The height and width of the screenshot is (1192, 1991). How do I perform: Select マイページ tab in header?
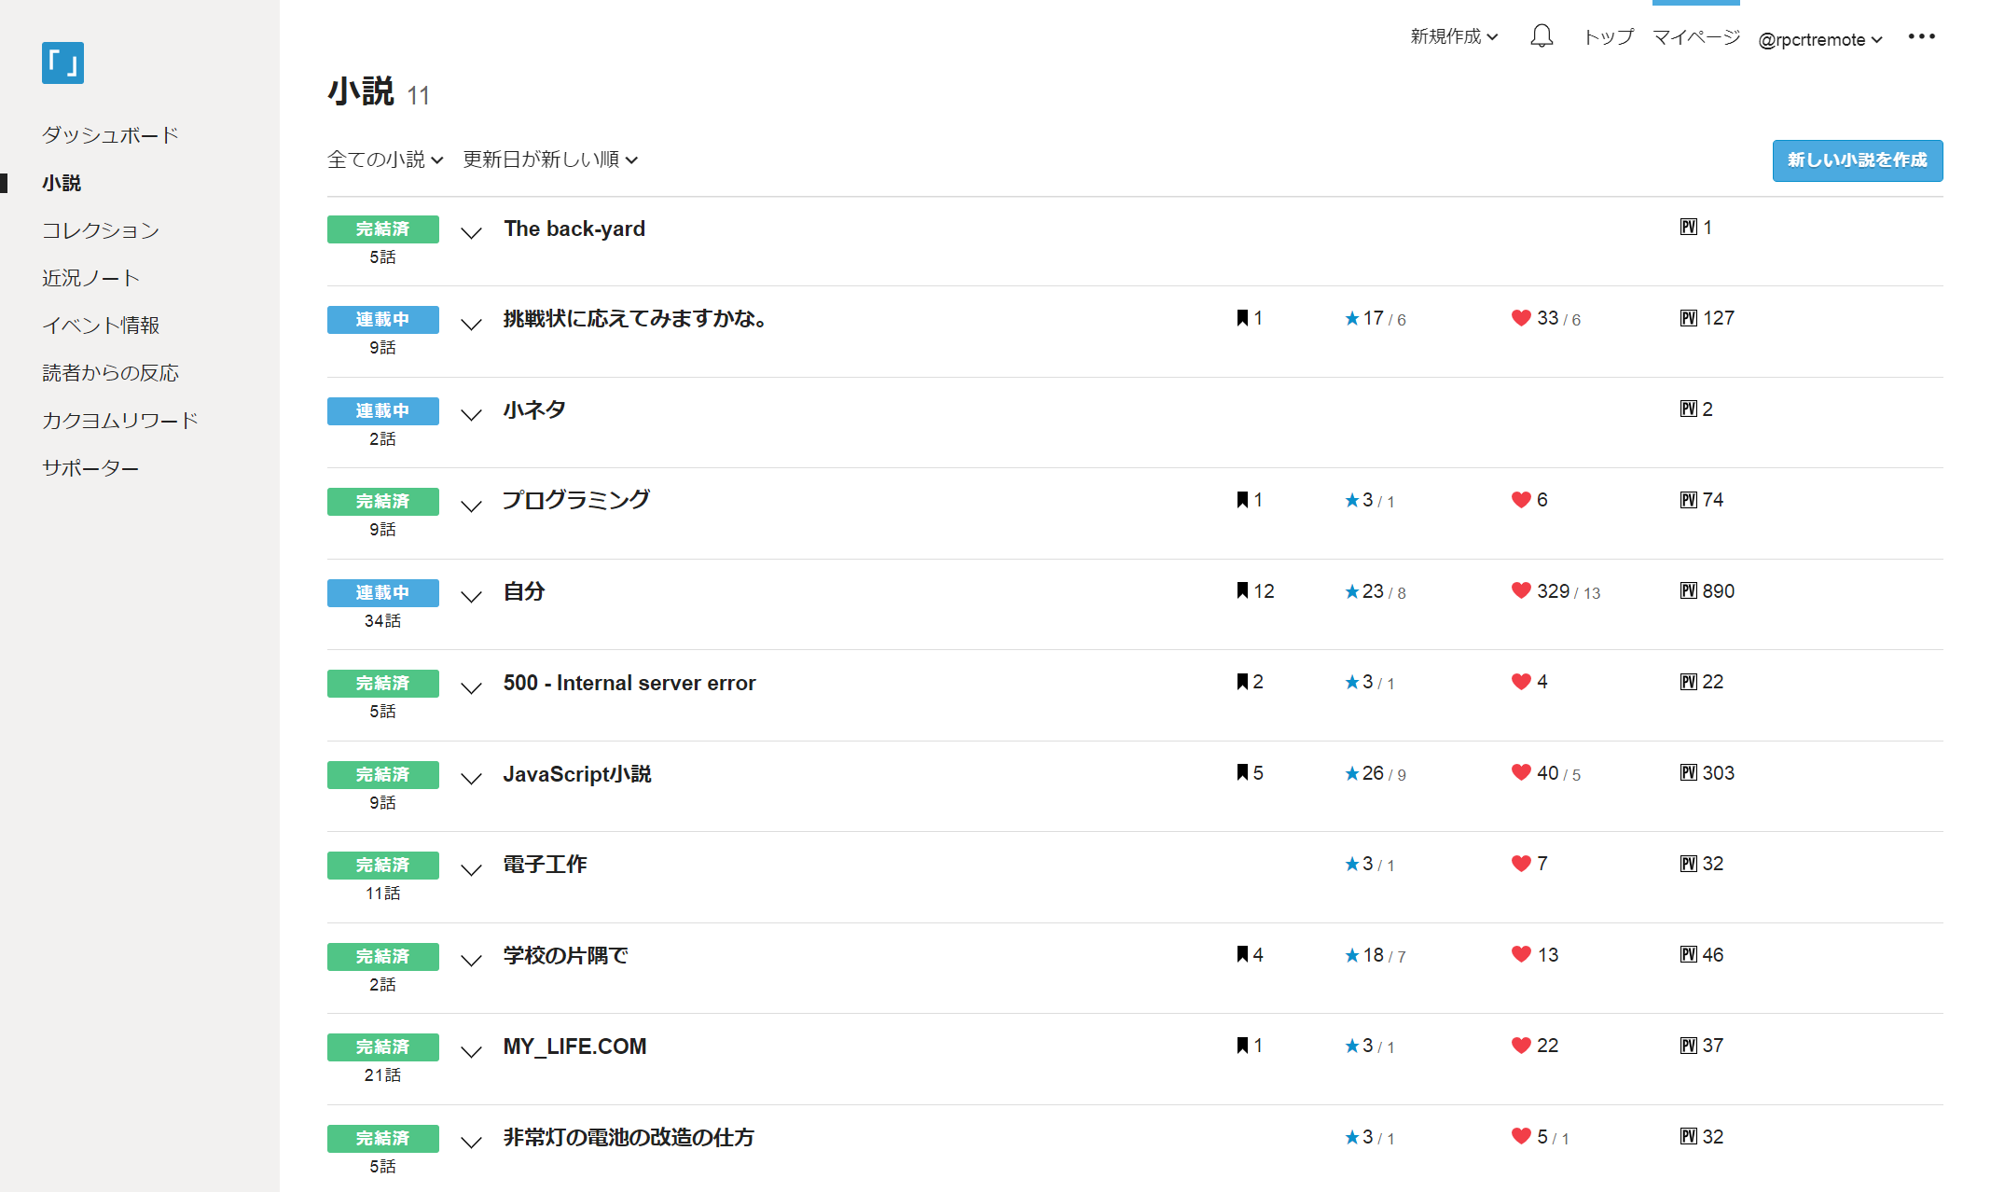[1695, 36]
